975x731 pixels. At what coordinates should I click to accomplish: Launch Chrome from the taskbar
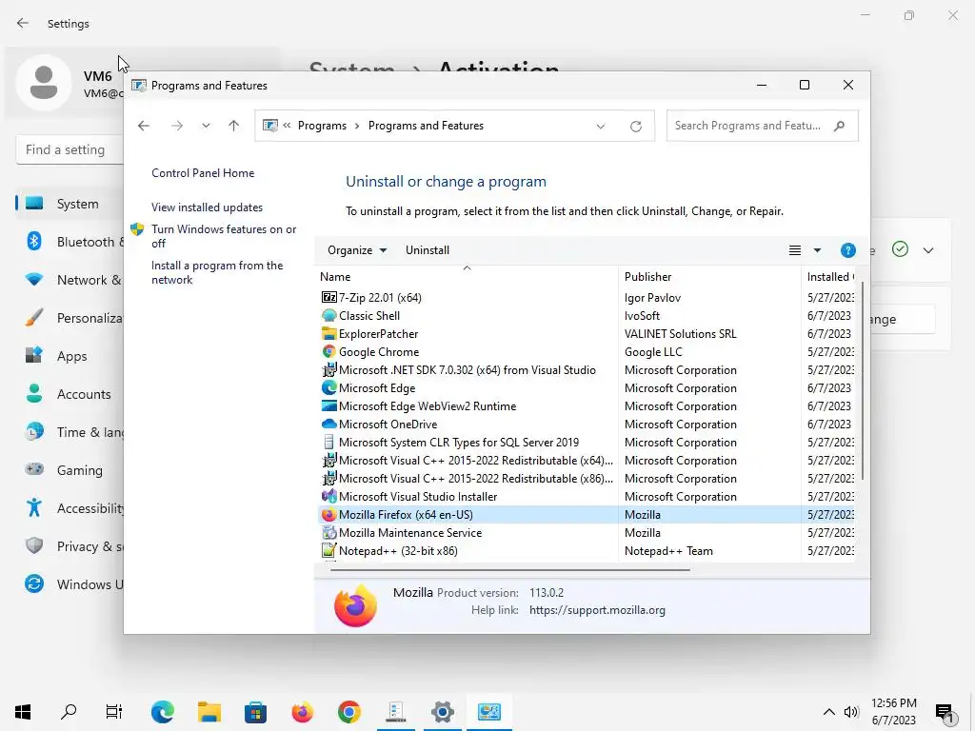coord(348,711)
